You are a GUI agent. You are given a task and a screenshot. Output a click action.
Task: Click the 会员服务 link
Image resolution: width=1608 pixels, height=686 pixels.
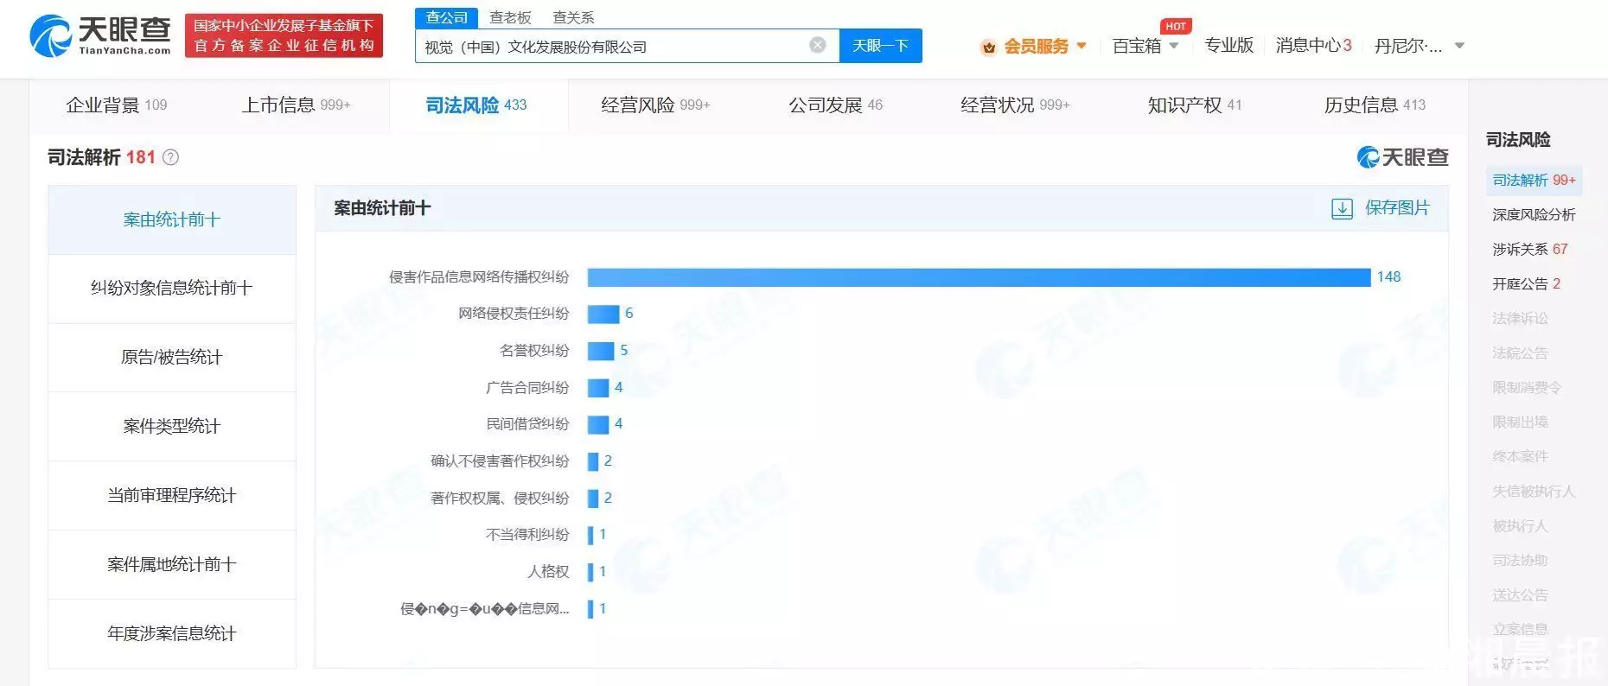pyautogui.click(x=1036, y=47)
